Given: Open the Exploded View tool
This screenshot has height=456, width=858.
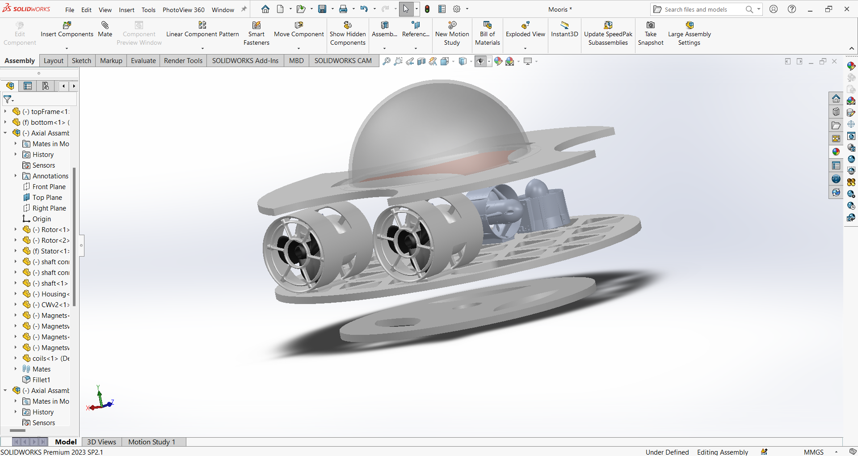Looking at the screenshot, I should pyautogui.click(x=525, y=30).
